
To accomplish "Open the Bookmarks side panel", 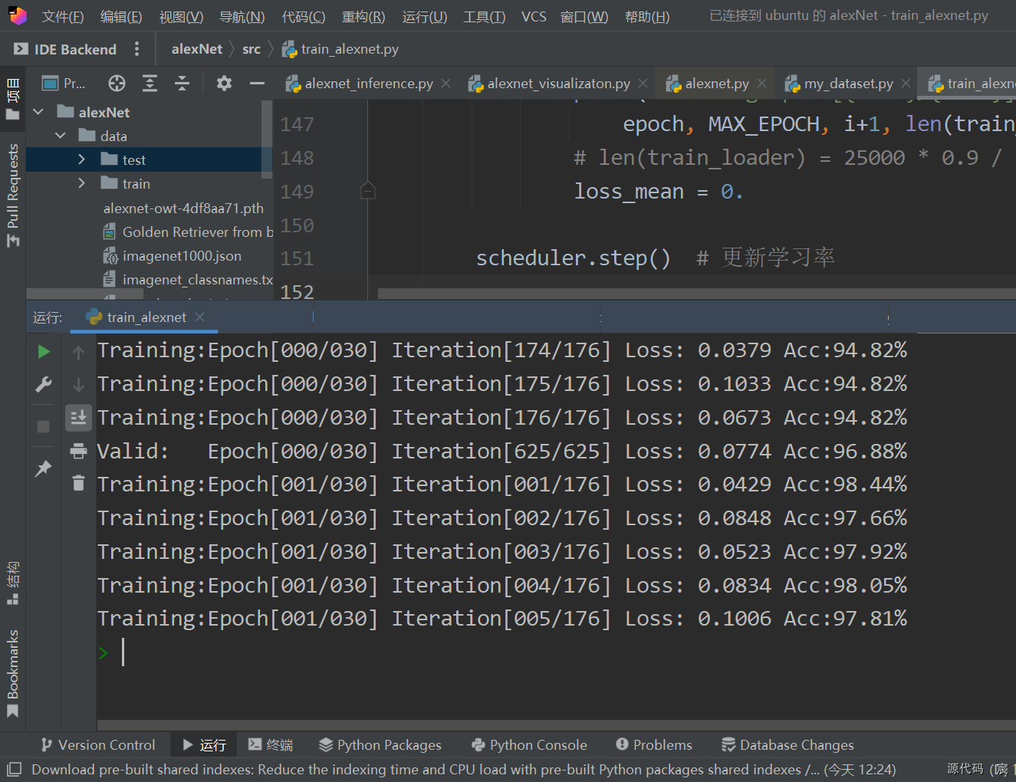I will click(x=13, y=673).
